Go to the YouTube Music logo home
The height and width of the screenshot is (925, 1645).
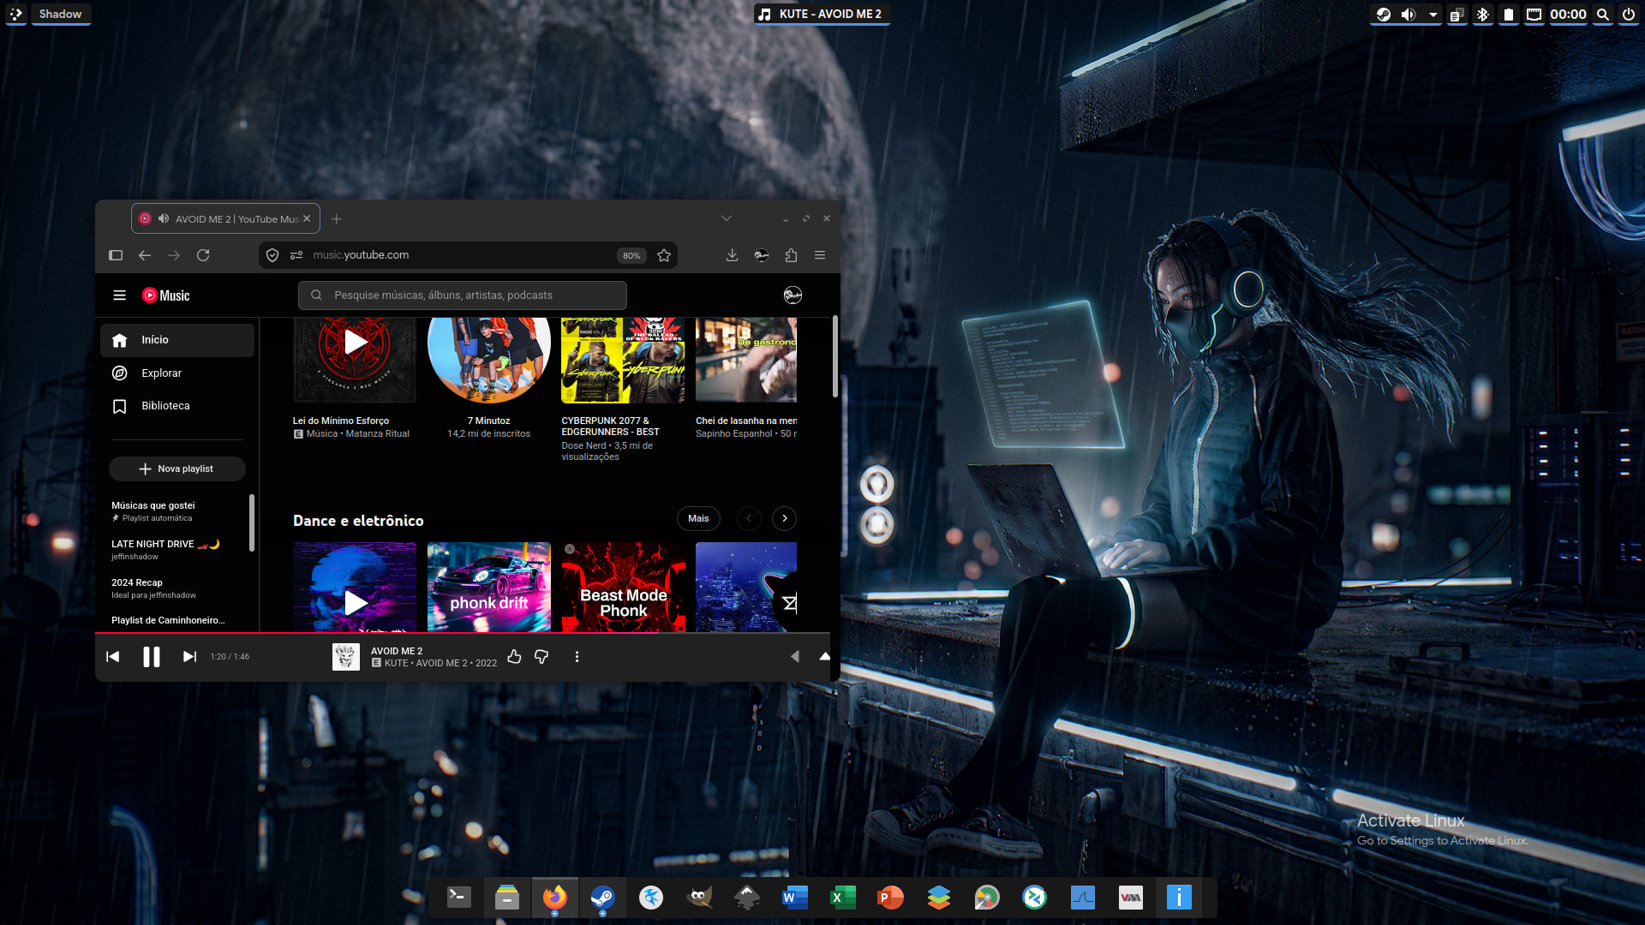tap(166, 295)
